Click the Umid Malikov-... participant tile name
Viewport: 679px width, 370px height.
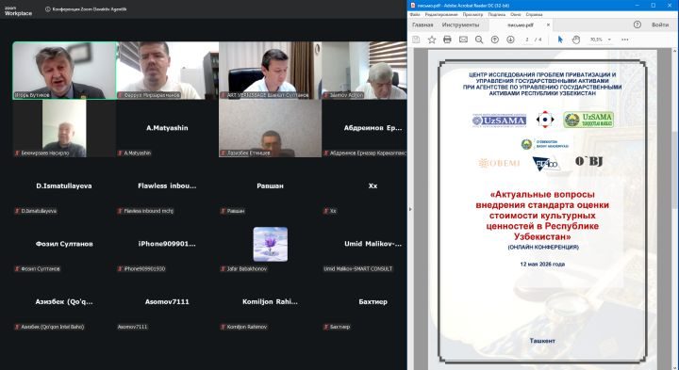click(x=373, y=244)
